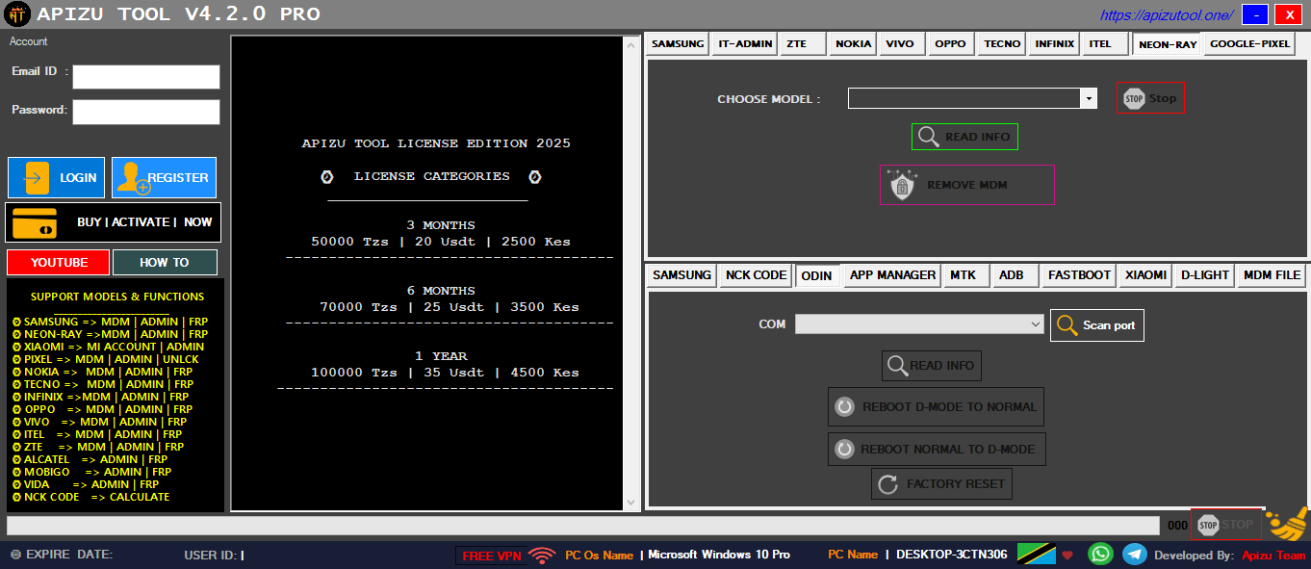Viewport: 1311px width, 569px height.
Task: Select the FASTBOOT tab
Action: pos(1079,275)
